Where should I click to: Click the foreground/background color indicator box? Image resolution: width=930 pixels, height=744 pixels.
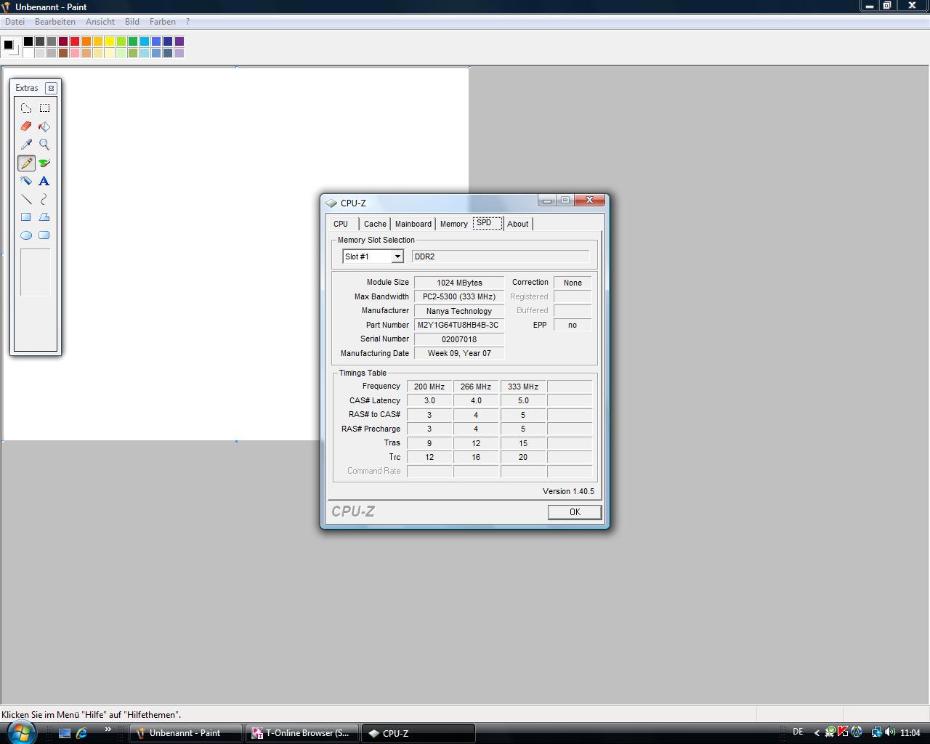(x=9, y=46)
